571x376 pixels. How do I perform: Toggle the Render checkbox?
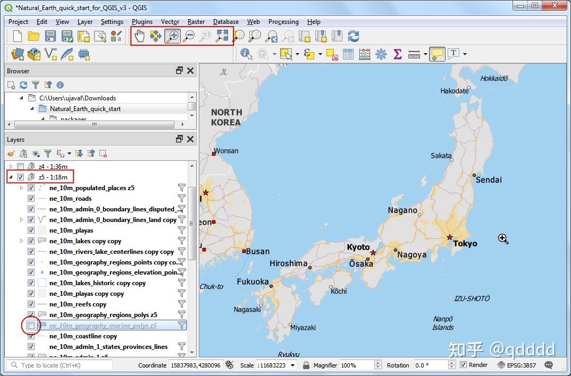coord(463,365)
